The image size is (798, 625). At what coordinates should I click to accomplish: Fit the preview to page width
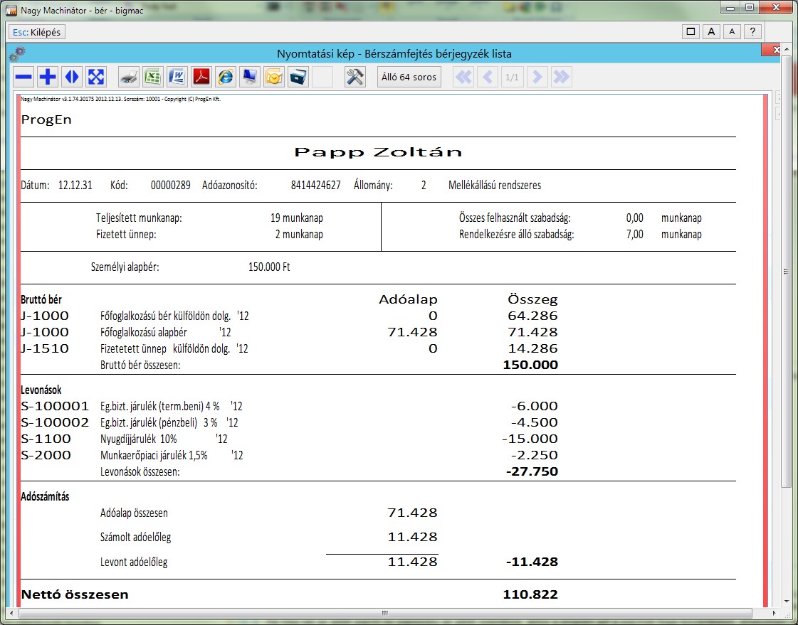click(72, 77)
